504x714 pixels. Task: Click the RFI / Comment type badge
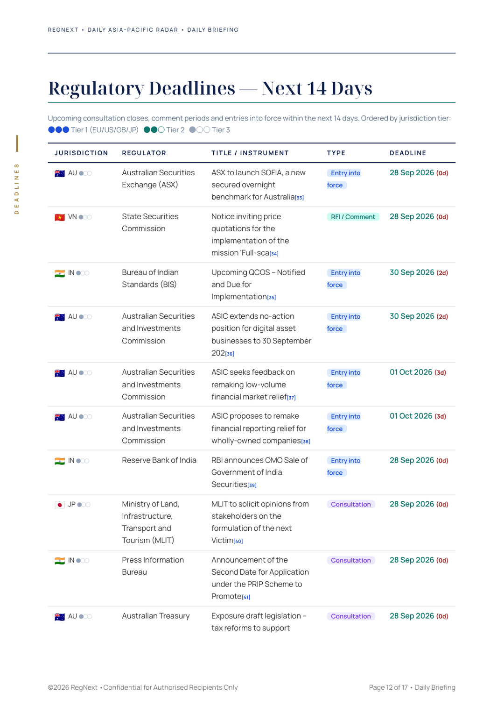tap(353, 217)
